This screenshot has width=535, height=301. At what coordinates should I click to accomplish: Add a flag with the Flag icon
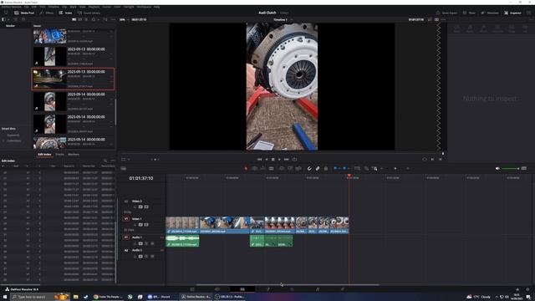(x=335, y=168)
